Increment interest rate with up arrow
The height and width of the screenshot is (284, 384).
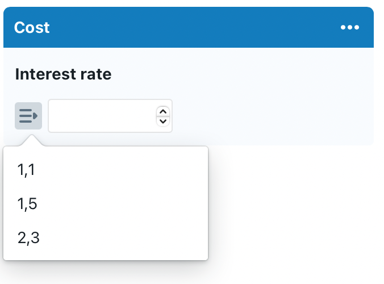[163, 111]
